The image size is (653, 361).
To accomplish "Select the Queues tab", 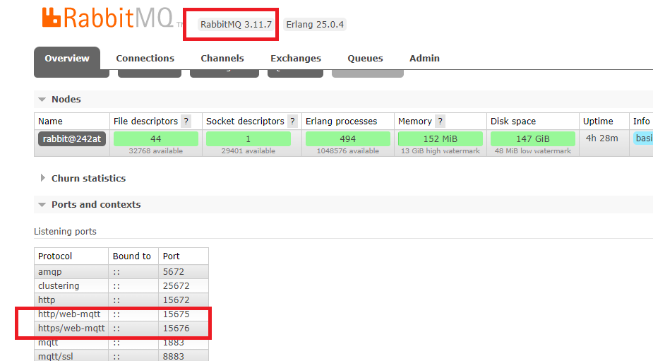I will 365,59.
